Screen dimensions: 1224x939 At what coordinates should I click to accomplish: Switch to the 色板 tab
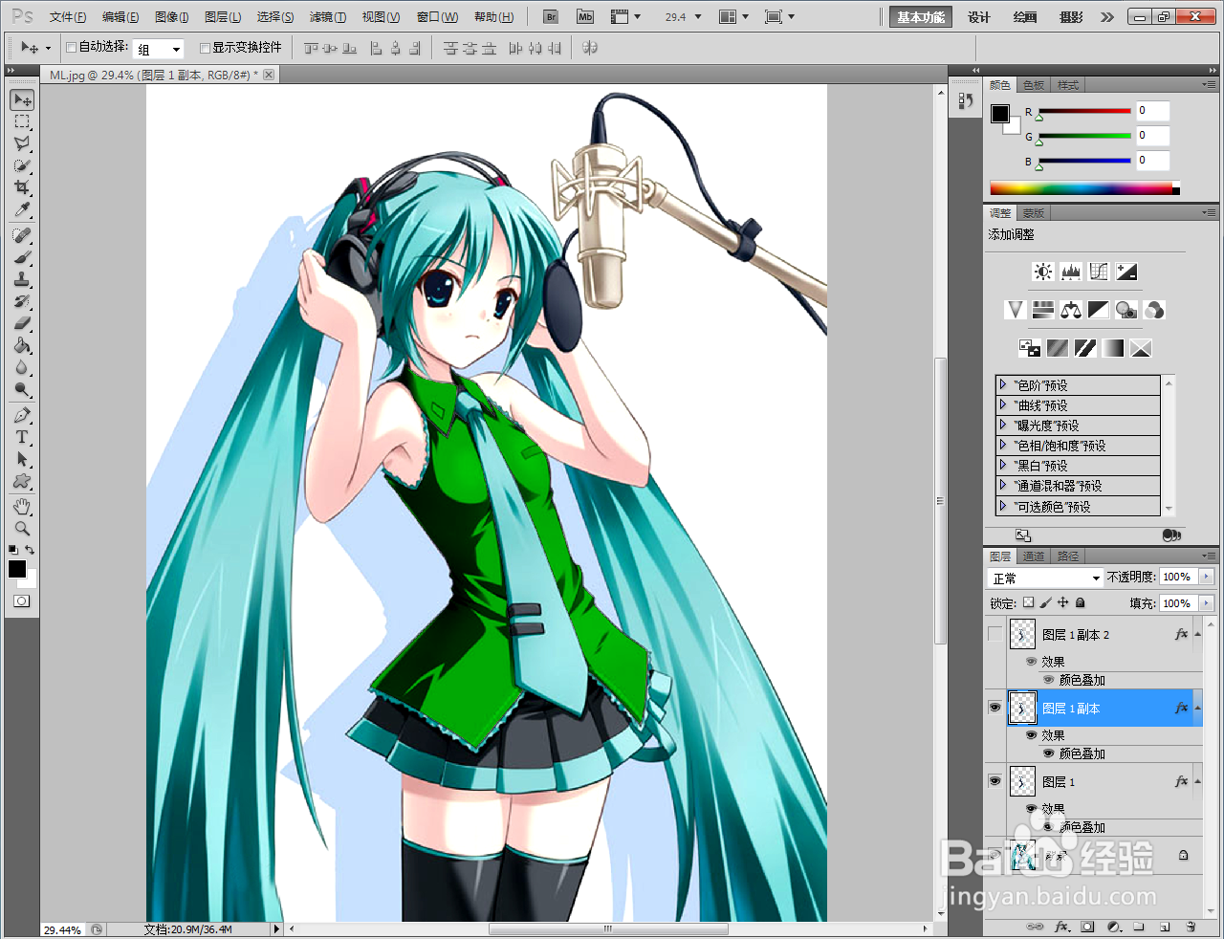(x=1034, y=85)
